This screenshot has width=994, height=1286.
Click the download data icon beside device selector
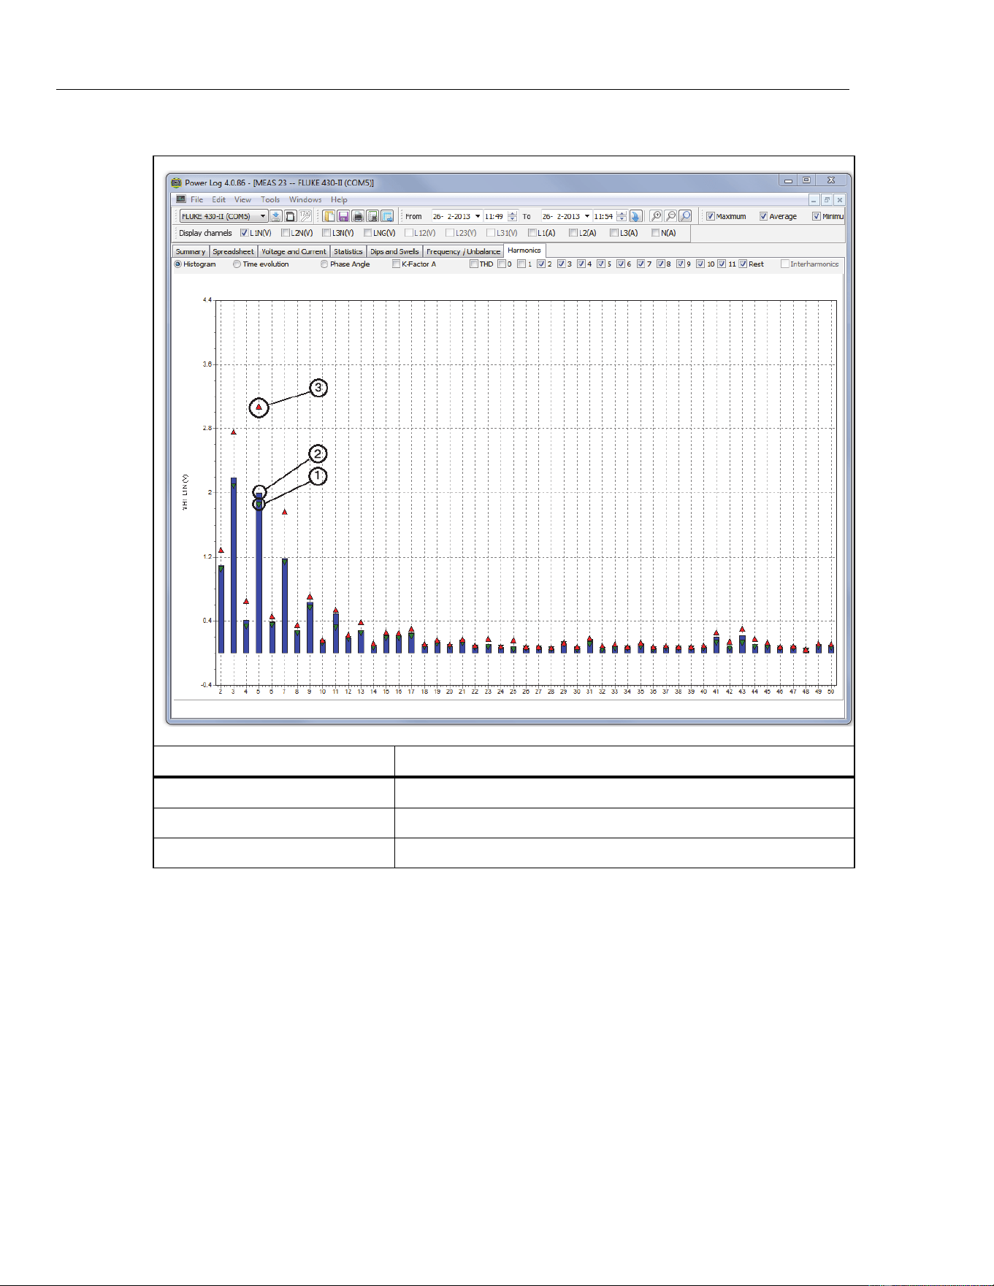[276, 216]
